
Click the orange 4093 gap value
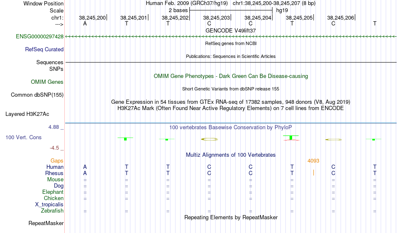click(313, 161)
